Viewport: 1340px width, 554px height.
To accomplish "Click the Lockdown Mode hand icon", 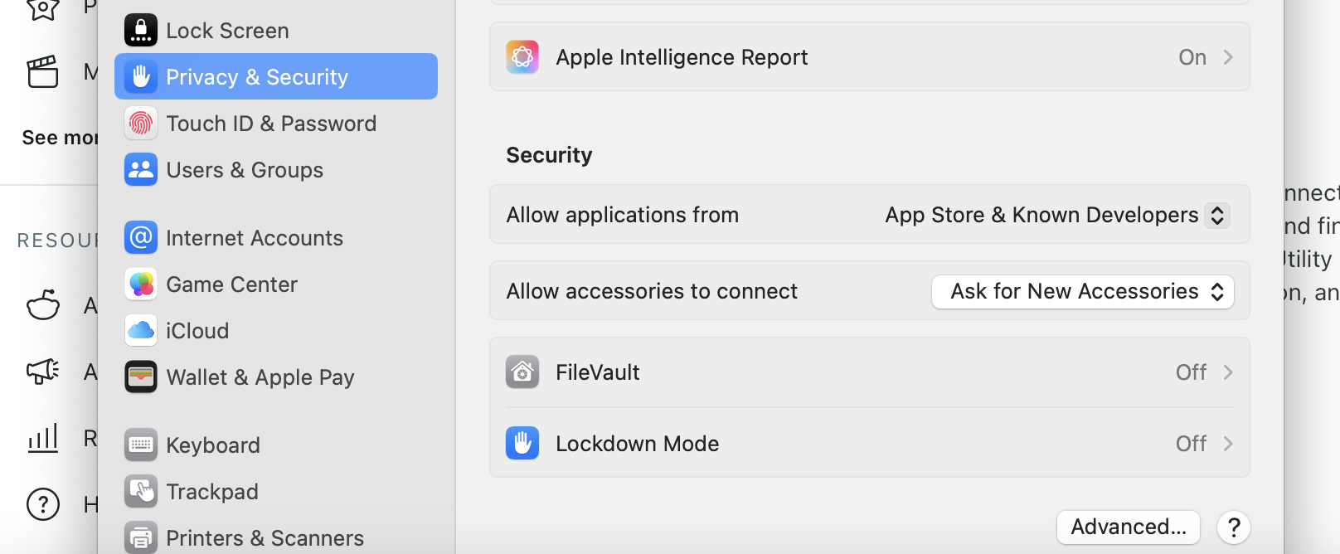I will (x=522, y=444).
